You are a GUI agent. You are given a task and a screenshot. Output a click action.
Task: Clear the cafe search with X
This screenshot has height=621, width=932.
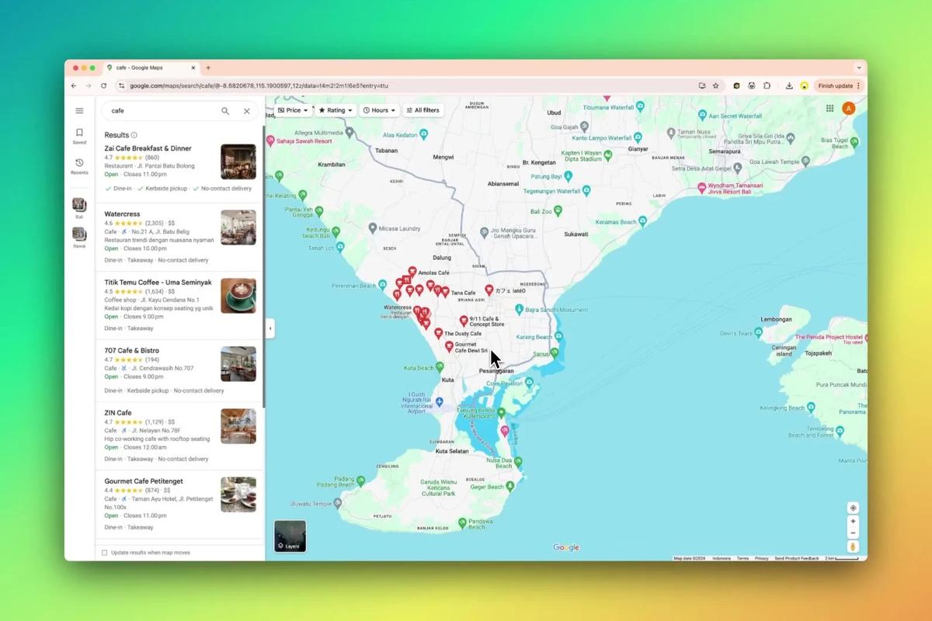[x=247, y=111]
